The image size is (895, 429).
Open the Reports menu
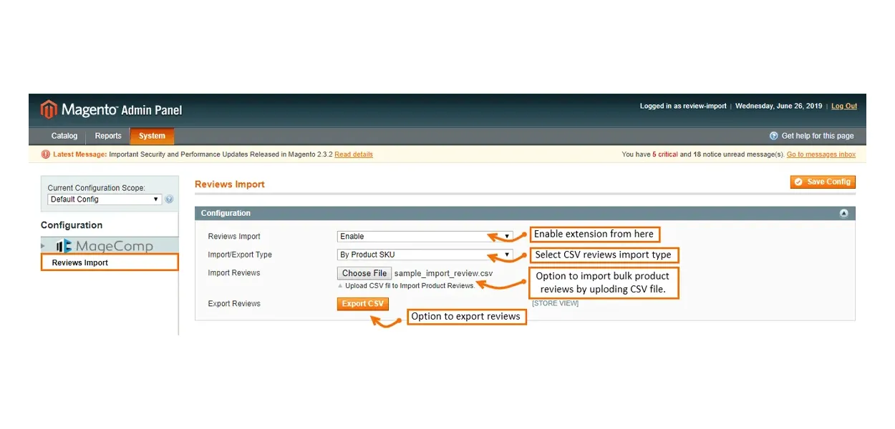(108, 136)
